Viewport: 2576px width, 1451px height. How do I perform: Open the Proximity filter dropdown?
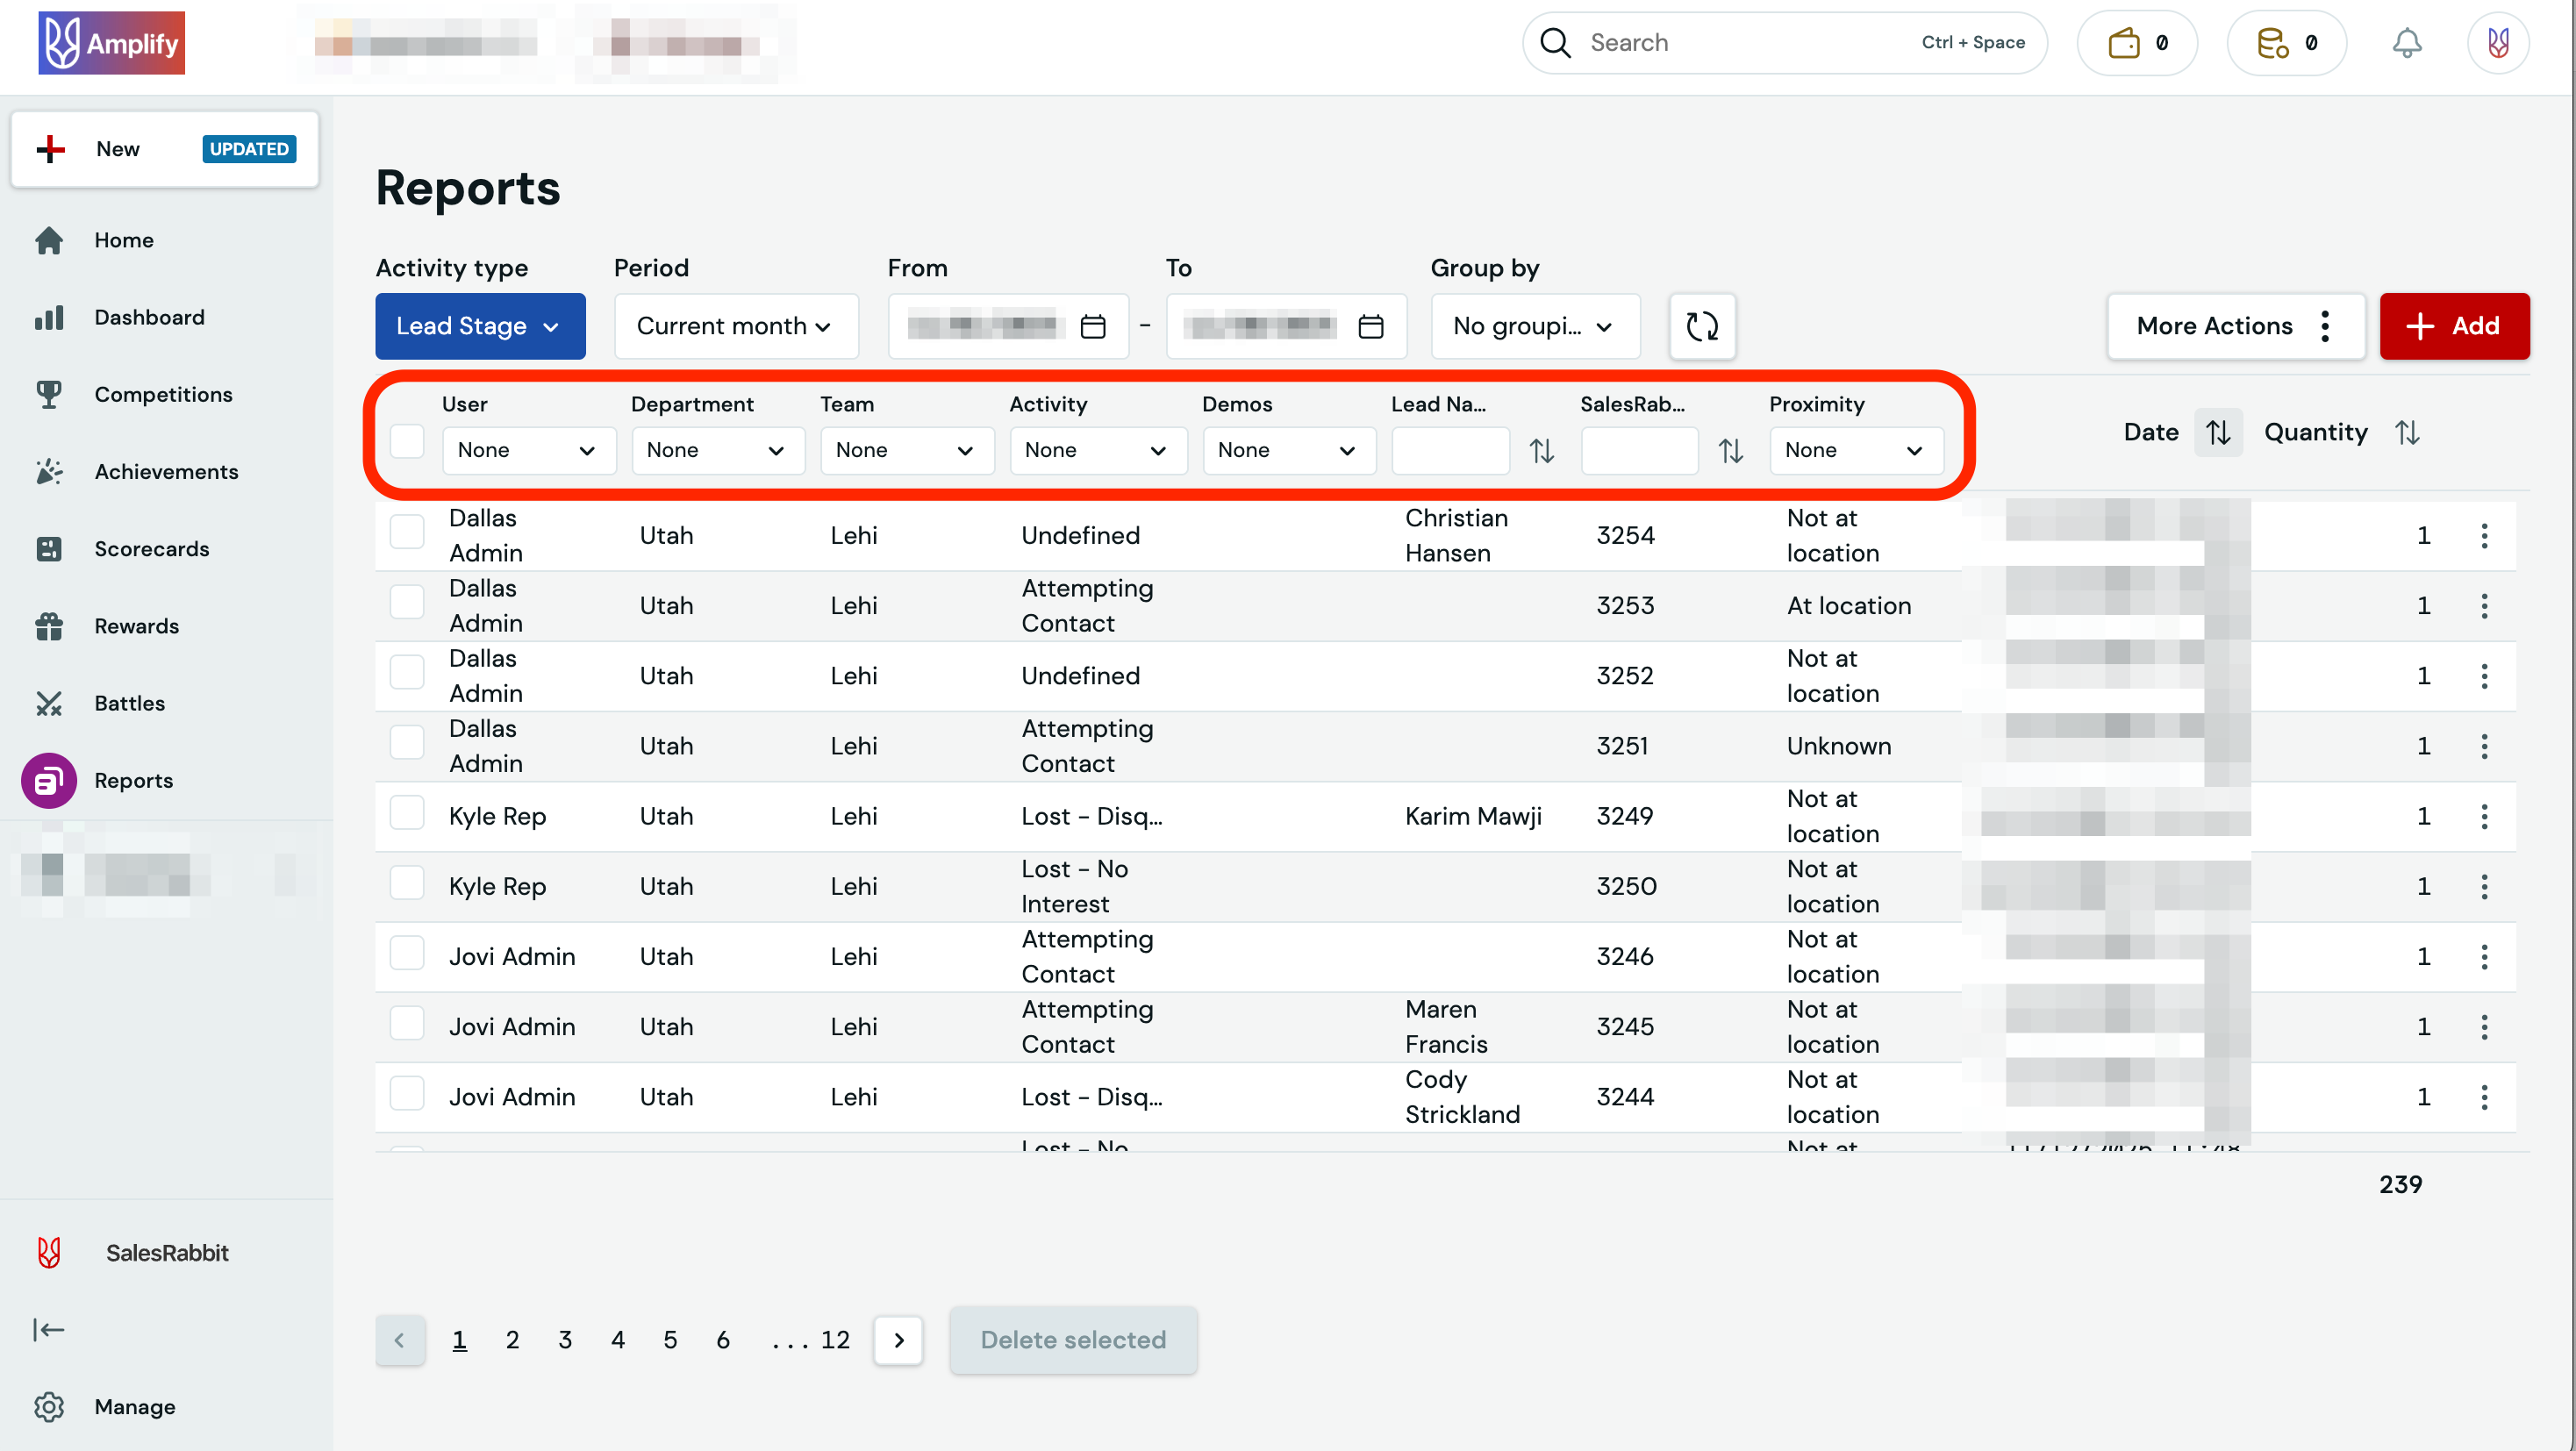1855,450
